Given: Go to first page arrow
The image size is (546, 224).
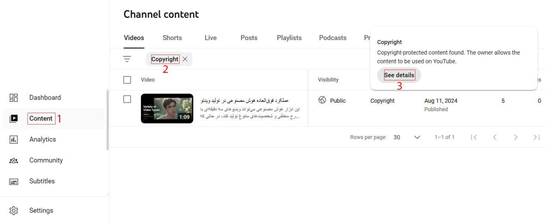Looking at the screenshot, I should click(x=474, y=137).
